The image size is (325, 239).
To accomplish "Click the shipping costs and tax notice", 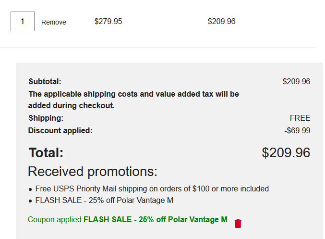I will coord(133,100).
